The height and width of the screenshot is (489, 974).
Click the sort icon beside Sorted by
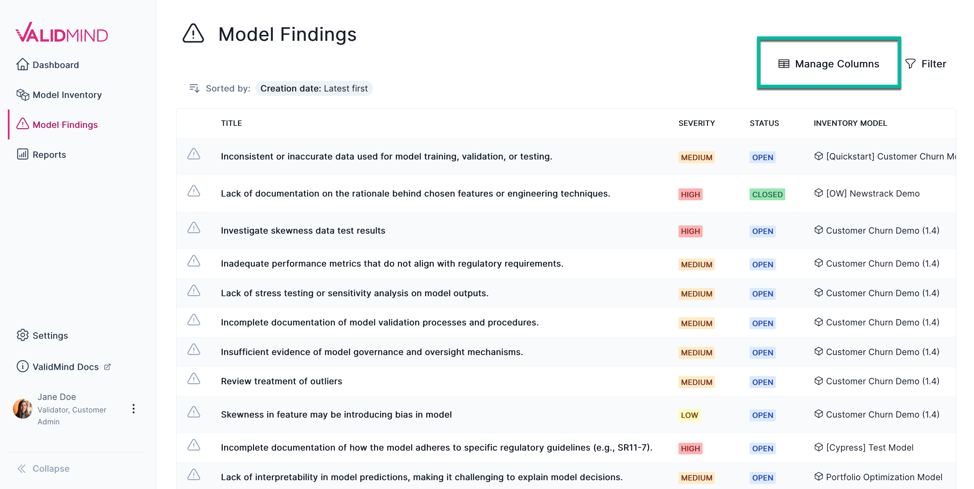pyautogui.click(x=194, y=88)
